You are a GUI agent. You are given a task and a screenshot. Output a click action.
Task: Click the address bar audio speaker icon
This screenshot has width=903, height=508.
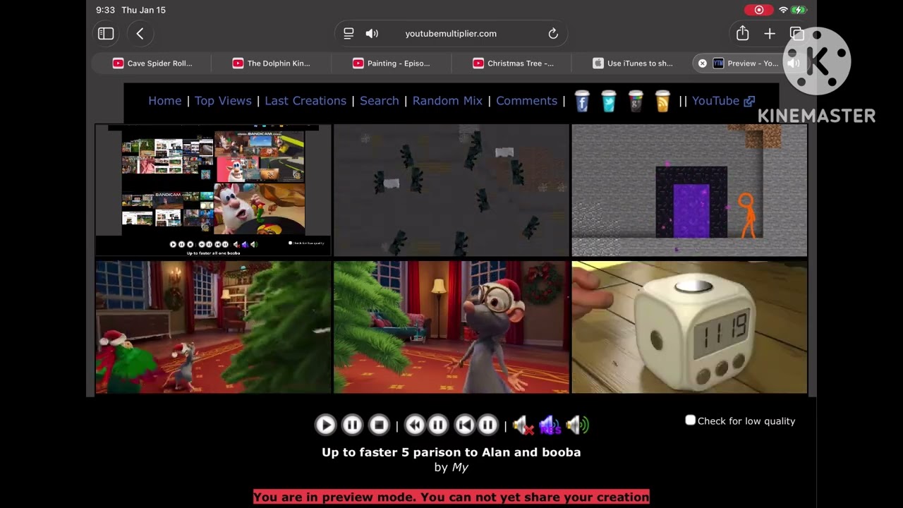(372, 33)
